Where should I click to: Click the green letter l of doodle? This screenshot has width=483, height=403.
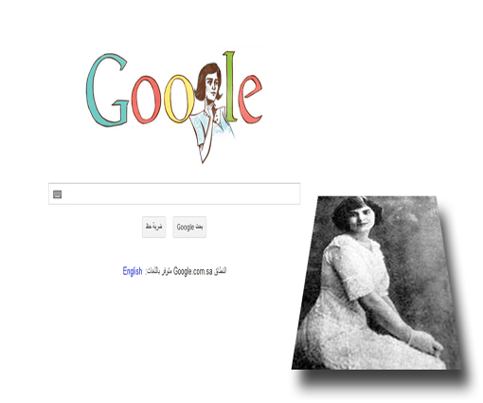(230, 87)
